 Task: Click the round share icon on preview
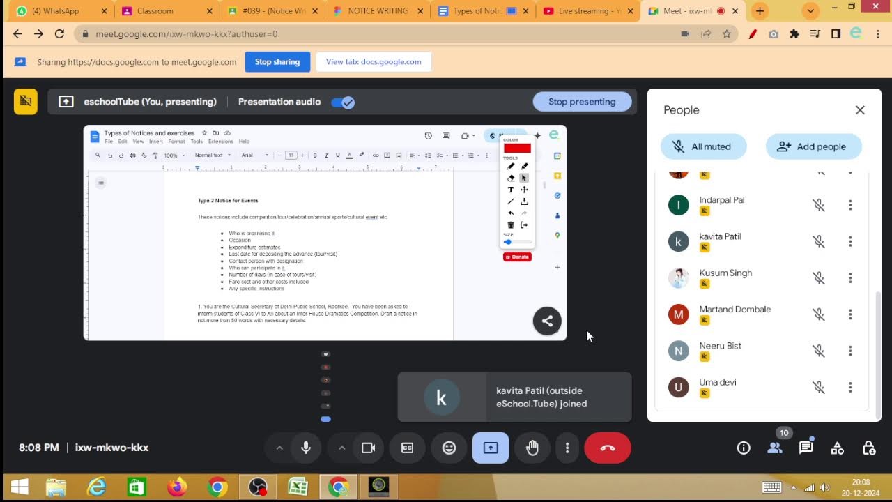tap(547, 321)
